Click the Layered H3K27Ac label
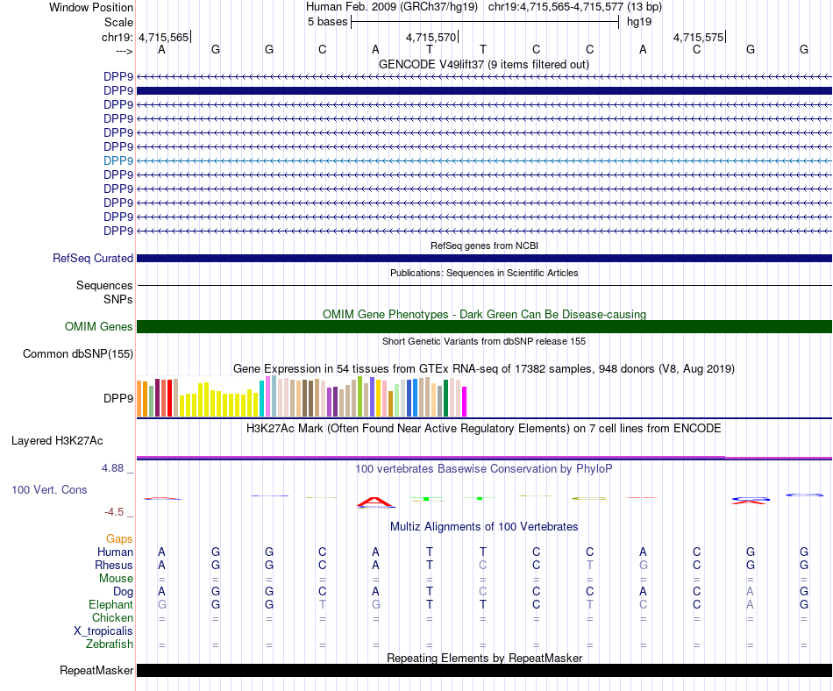The image size is (833, 691). 57,440
